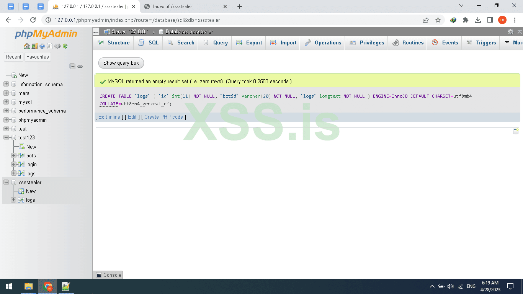Hide the navigation panel arrow beside Server

pyautogui.click(x=96, y=32)
